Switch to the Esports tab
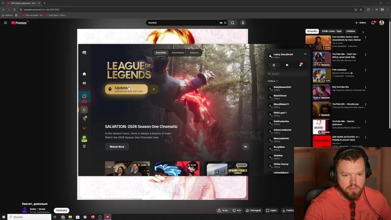The height and width of the screenshot is (220, 391). tap(194, 53)
